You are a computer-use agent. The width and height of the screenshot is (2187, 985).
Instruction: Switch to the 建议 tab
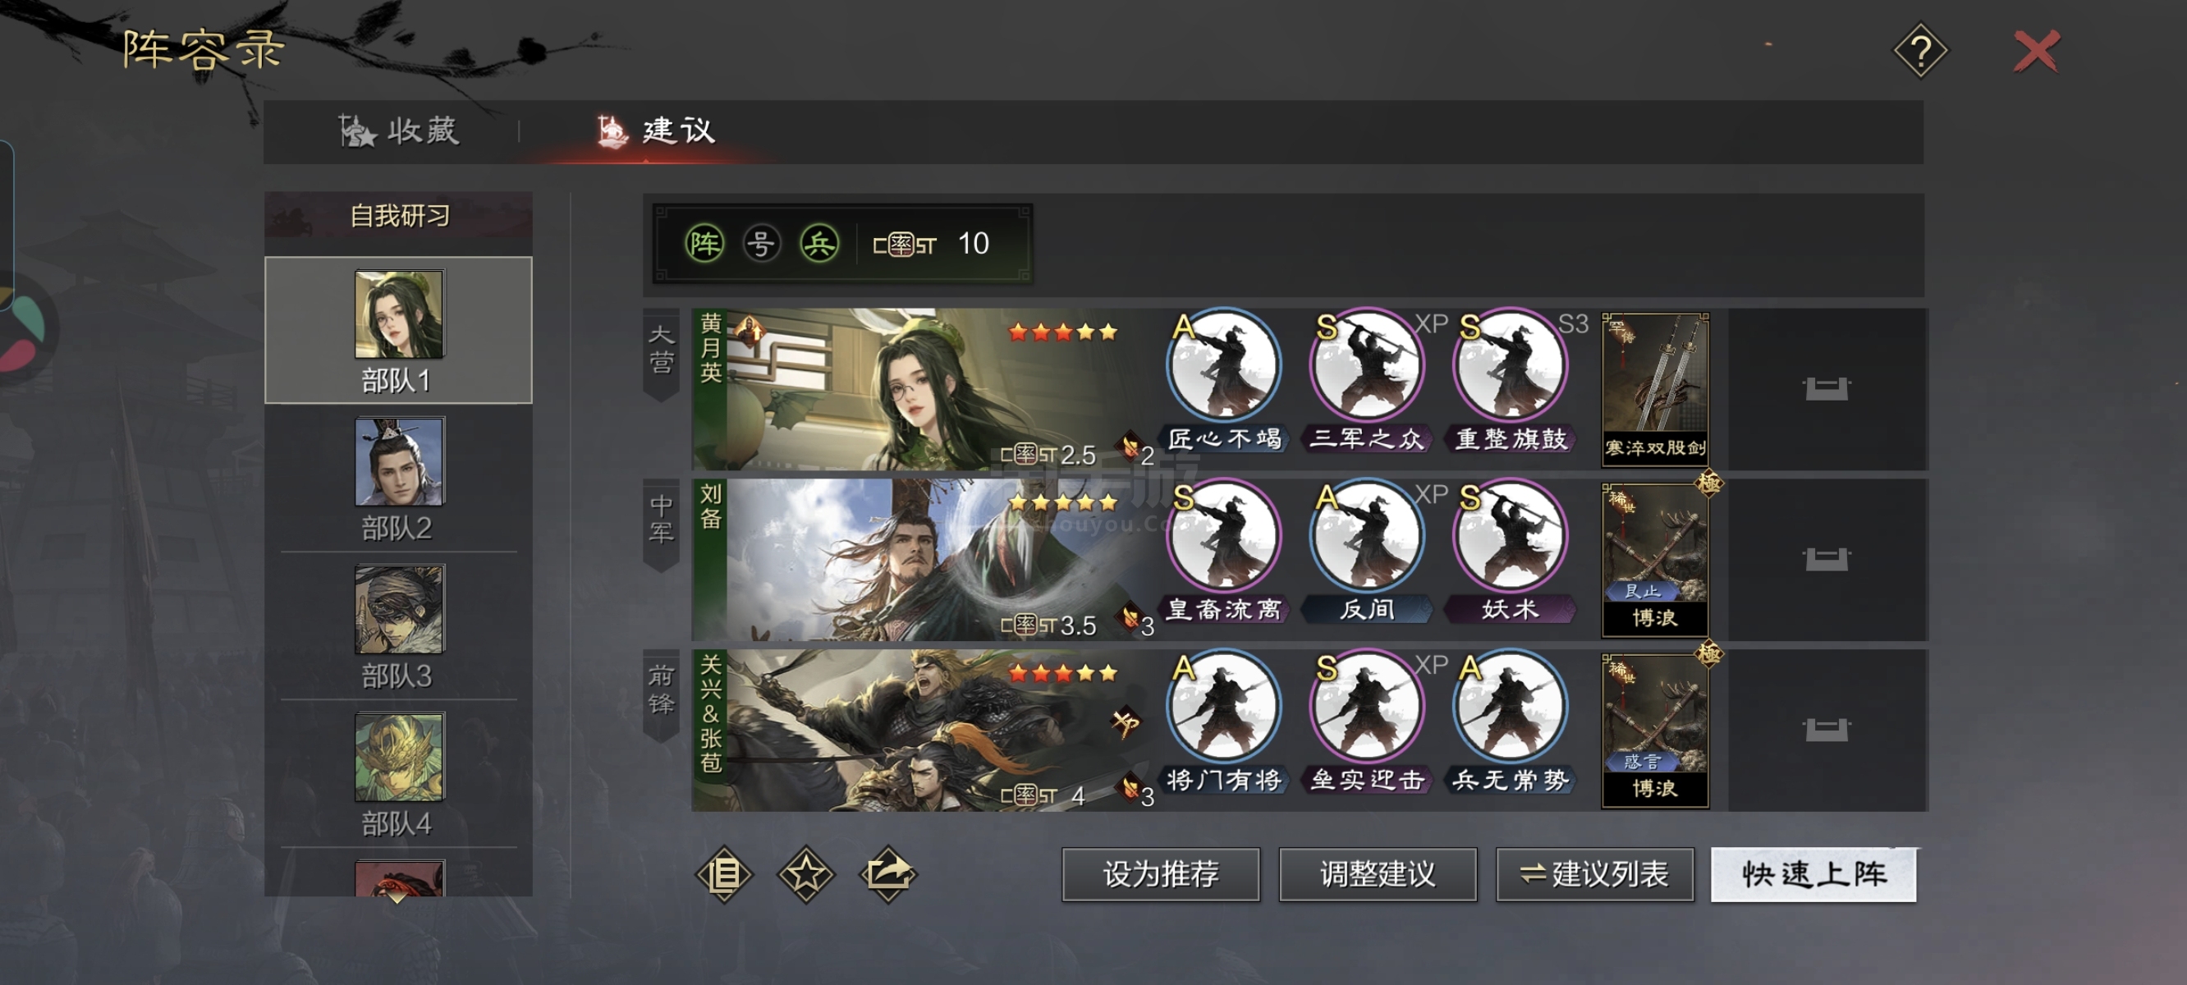pos(655,131)
